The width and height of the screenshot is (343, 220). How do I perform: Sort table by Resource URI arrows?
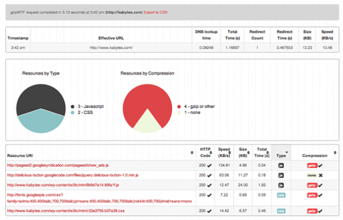[192, 152]
